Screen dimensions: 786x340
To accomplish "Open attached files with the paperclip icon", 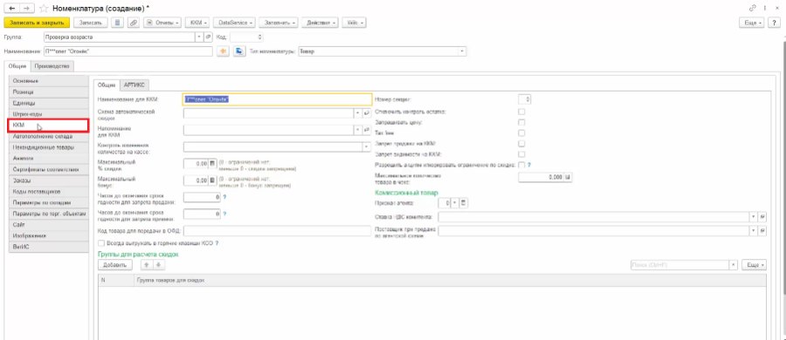I will click(134, 23).
